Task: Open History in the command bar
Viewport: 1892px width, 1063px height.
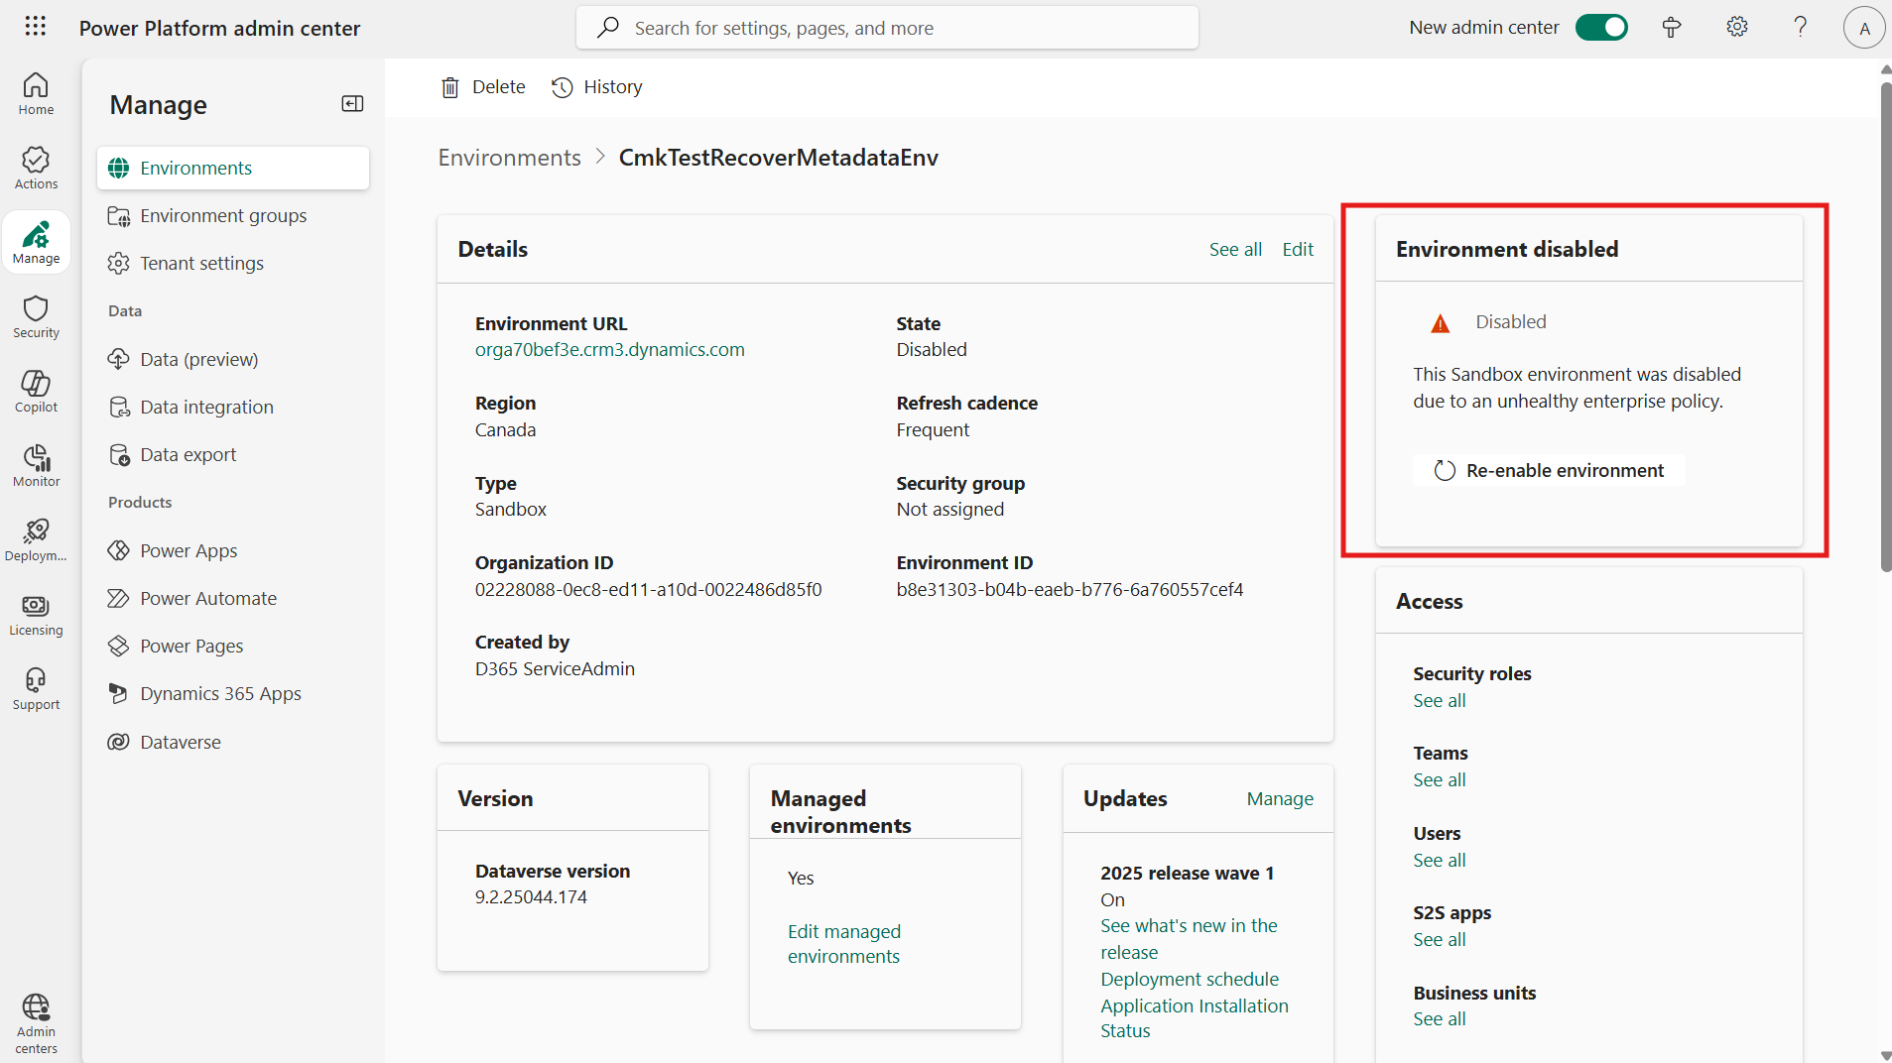Action: [x=597, y=87]
